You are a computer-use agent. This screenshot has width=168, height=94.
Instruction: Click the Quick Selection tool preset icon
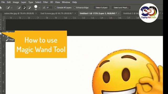tap(8, 8)
